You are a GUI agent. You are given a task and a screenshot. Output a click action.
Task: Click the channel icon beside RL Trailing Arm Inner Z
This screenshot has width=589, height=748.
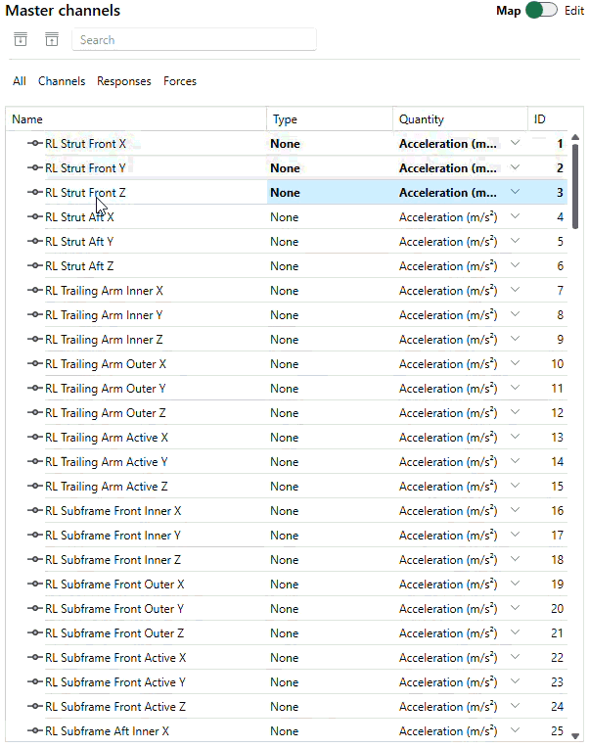34,340
